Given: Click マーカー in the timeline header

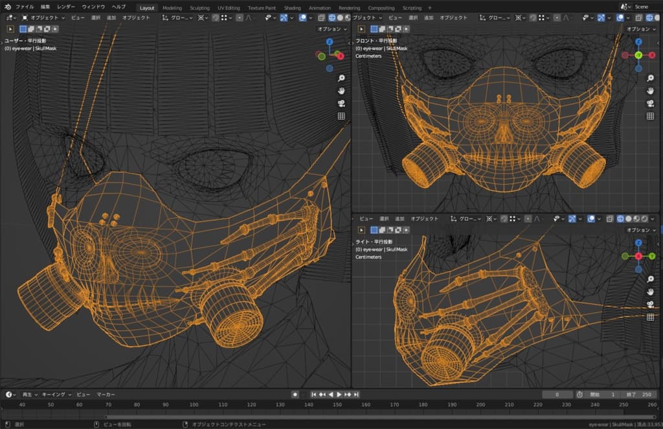Looking at the screenshot, I should tap(106, 394).
